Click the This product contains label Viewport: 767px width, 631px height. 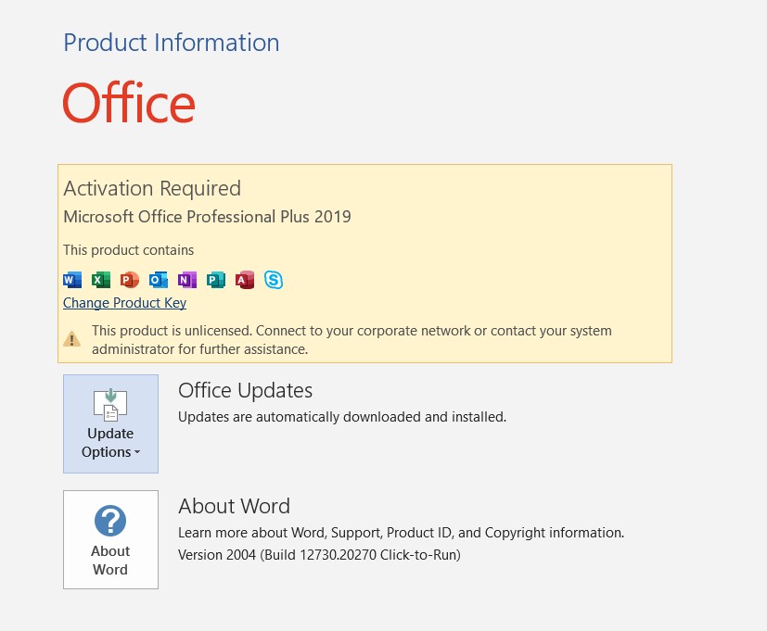pos(129,250)
